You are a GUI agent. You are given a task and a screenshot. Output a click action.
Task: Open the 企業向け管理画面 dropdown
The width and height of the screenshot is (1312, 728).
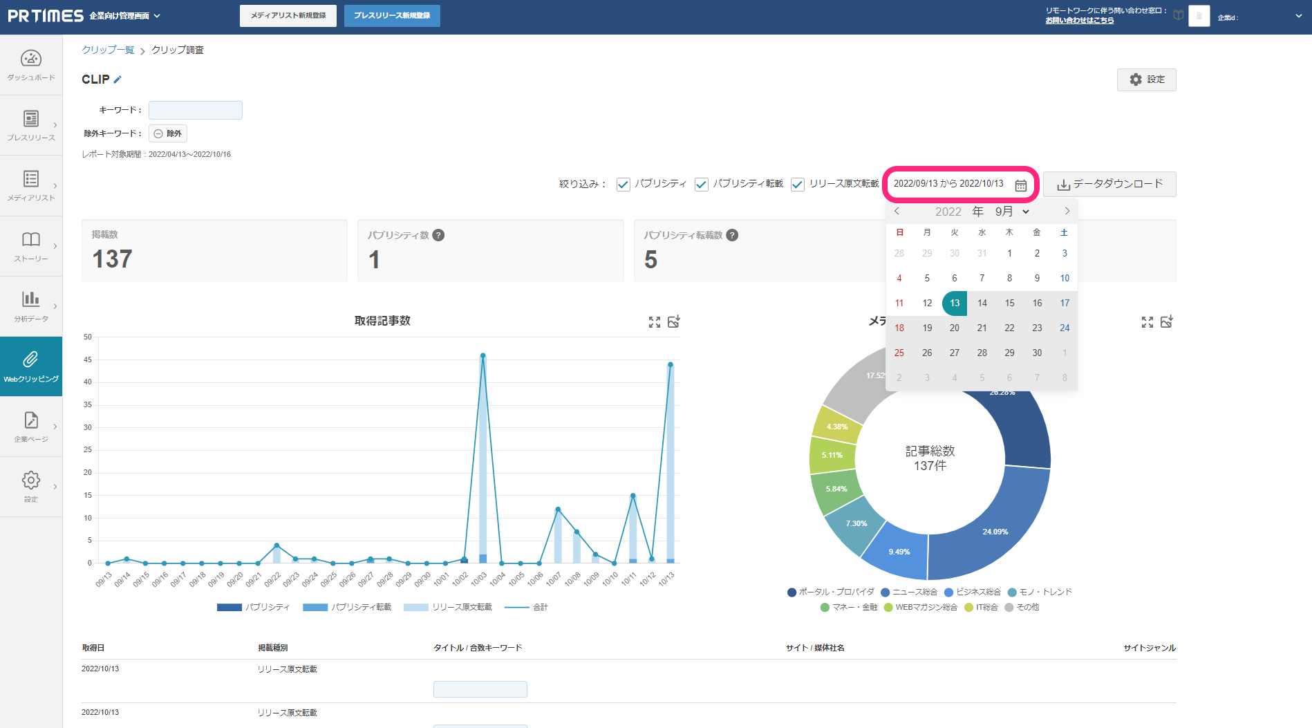point(124,15)
